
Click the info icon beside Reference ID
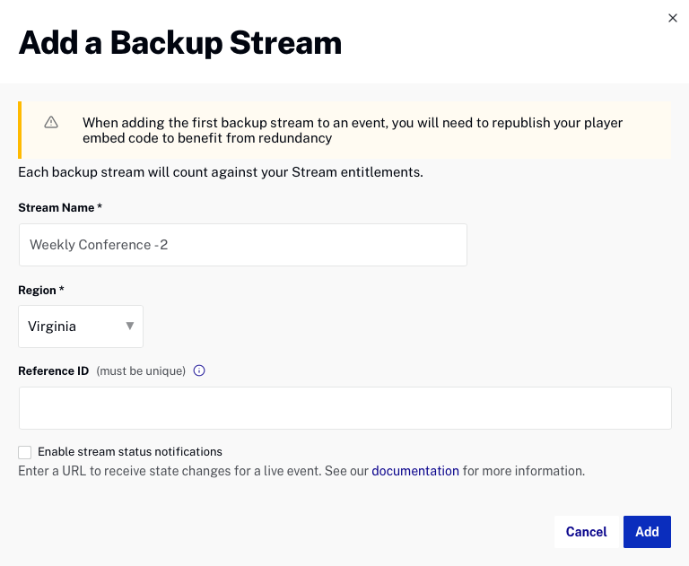point(199,370)
